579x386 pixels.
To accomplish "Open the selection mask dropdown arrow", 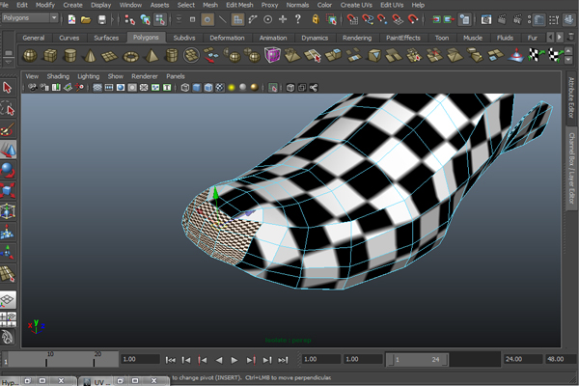I will (x=179, y=19).
